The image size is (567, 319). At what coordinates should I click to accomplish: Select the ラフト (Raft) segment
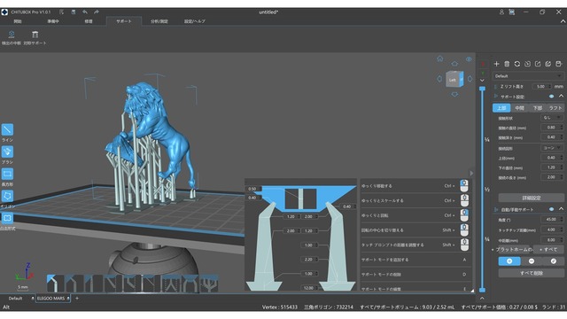[555, 108]
